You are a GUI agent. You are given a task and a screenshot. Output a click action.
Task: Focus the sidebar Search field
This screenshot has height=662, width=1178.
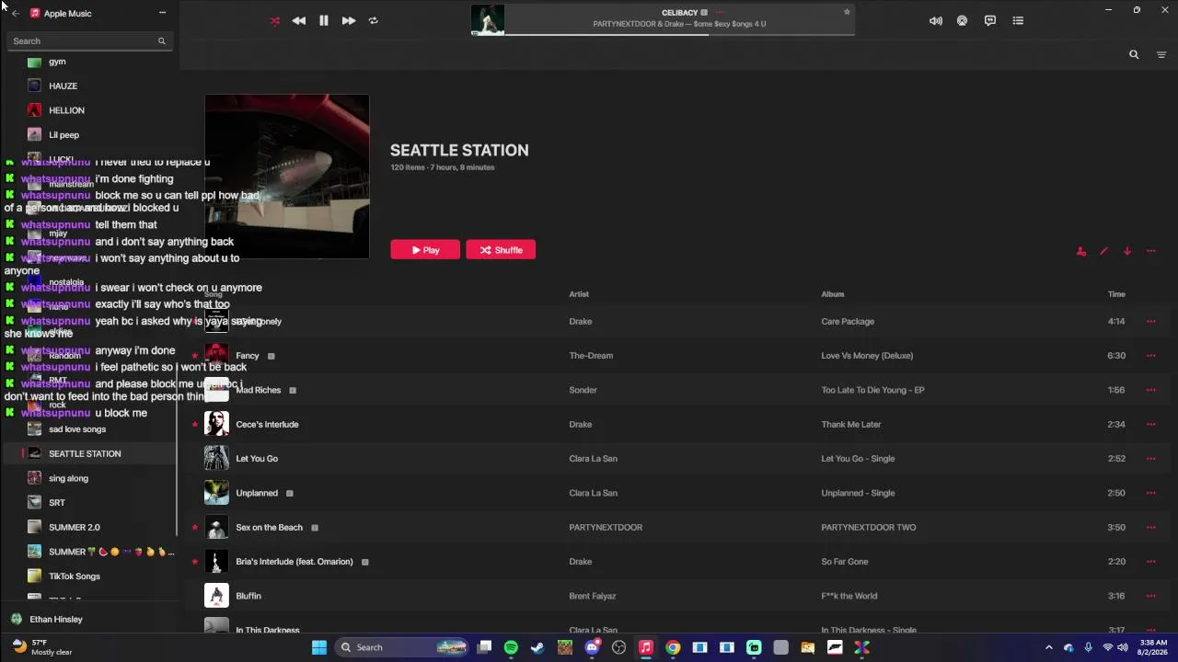89,40
